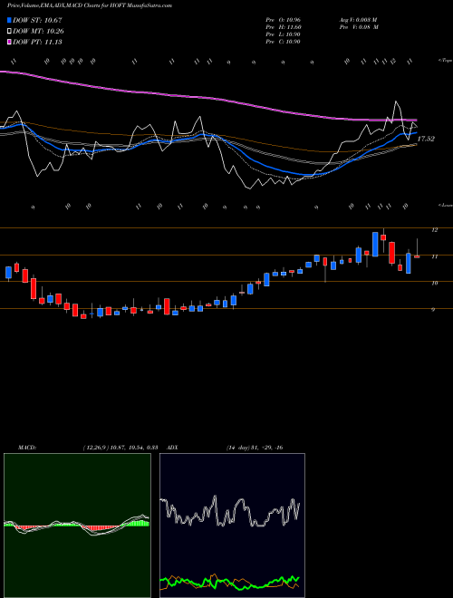The image size is (453, 598).
Task: Click the price axis label 9
Action: click(433, 310)
